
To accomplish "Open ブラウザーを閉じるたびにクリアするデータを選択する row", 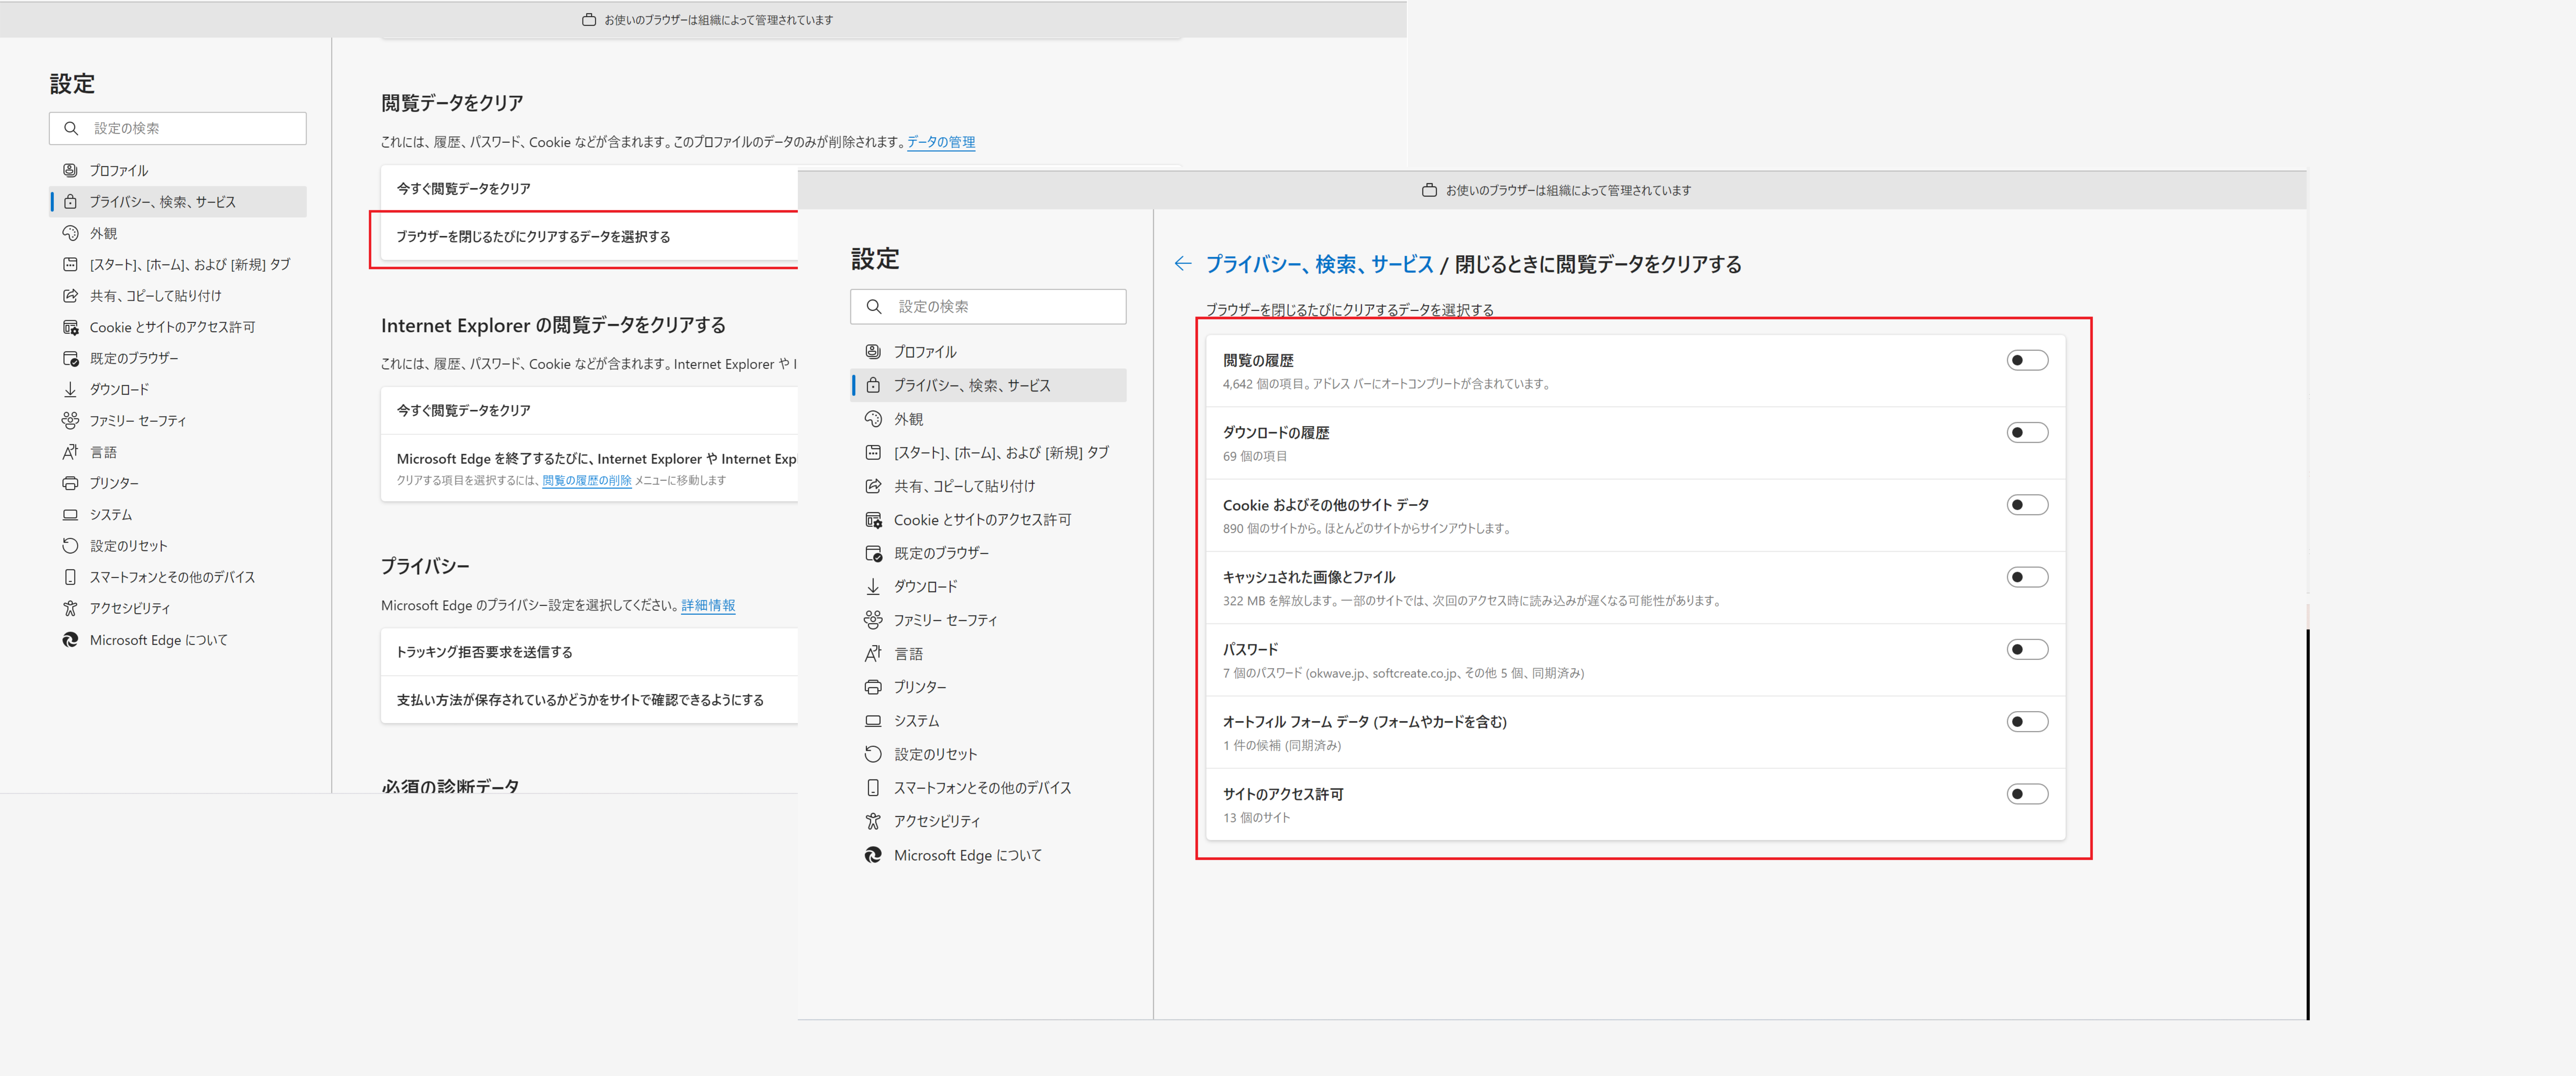I will [x=589, y=237].
